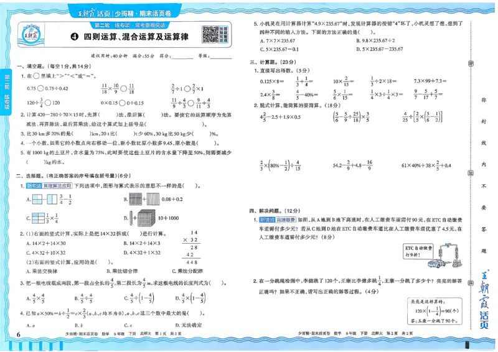
Task: Click option 'A. 14×2+14×30'
Action: (46, 243)
